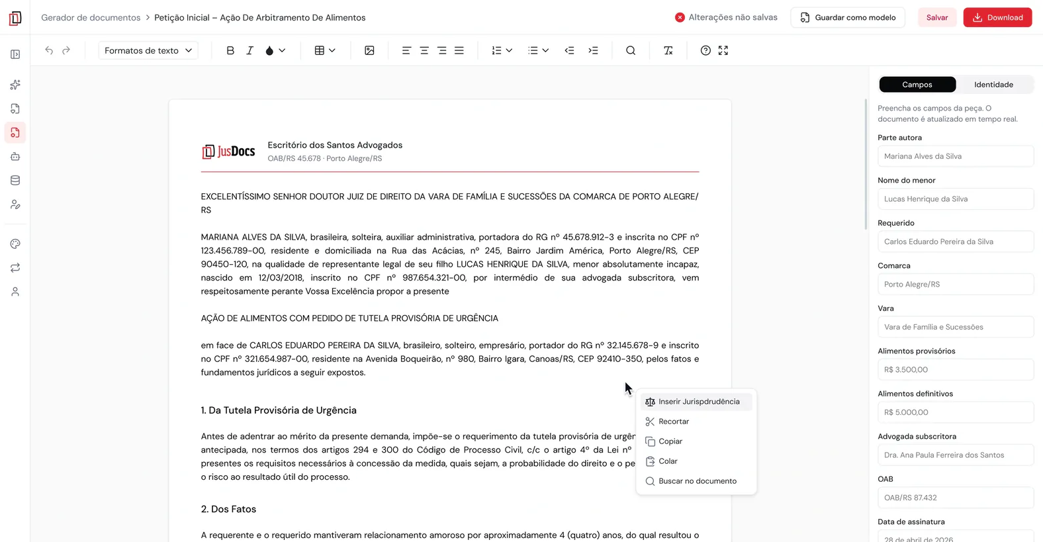
Task: Open the bullet list dropdown
Action: (538, 50)
